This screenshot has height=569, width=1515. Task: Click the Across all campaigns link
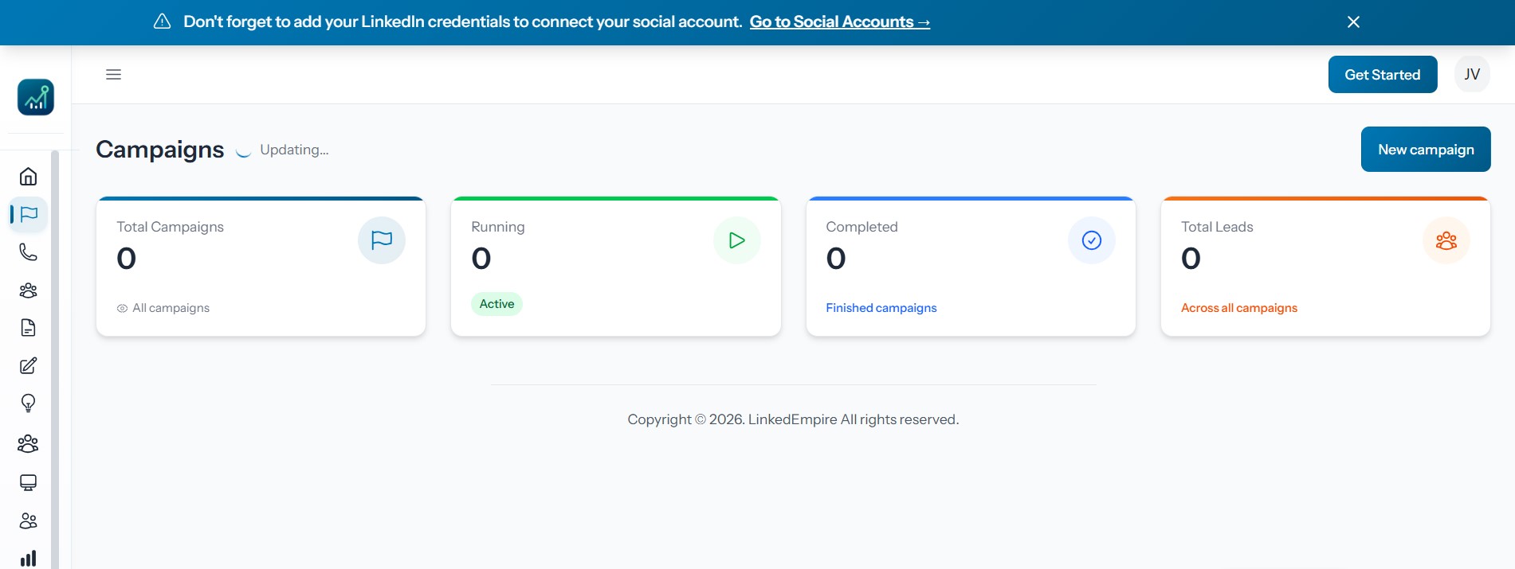point(1238,308)
